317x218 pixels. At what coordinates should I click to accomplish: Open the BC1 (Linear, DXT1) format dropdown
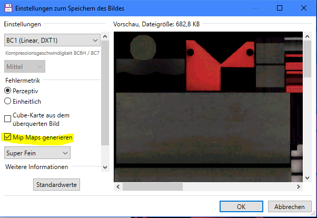(52, 40)
